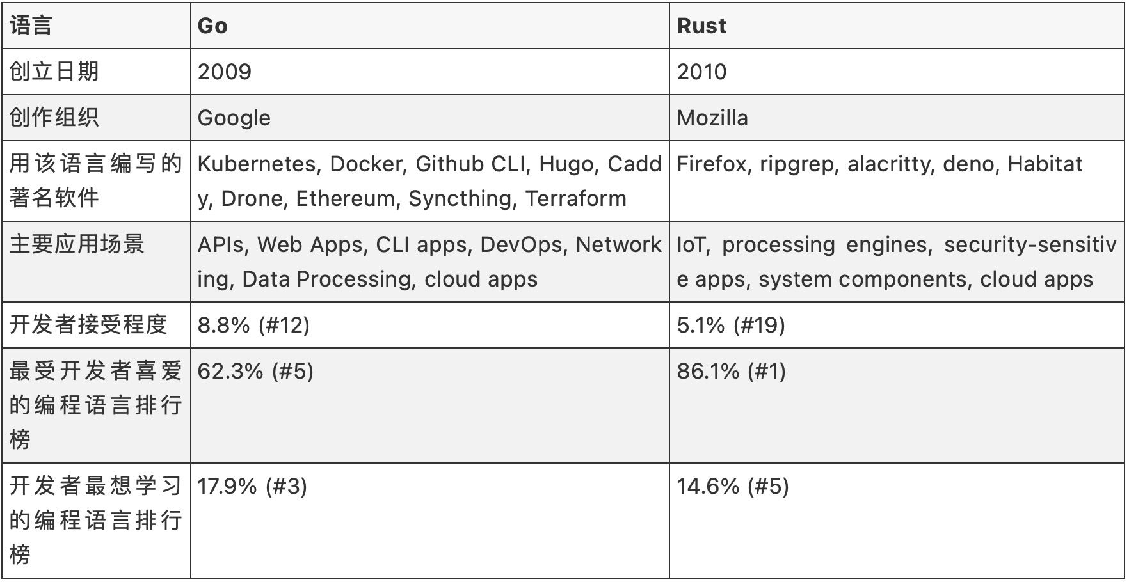This screenshot has height=582, width=1129.
Task: Click the 语言 header cell
Action: click(x=31, y=26)
